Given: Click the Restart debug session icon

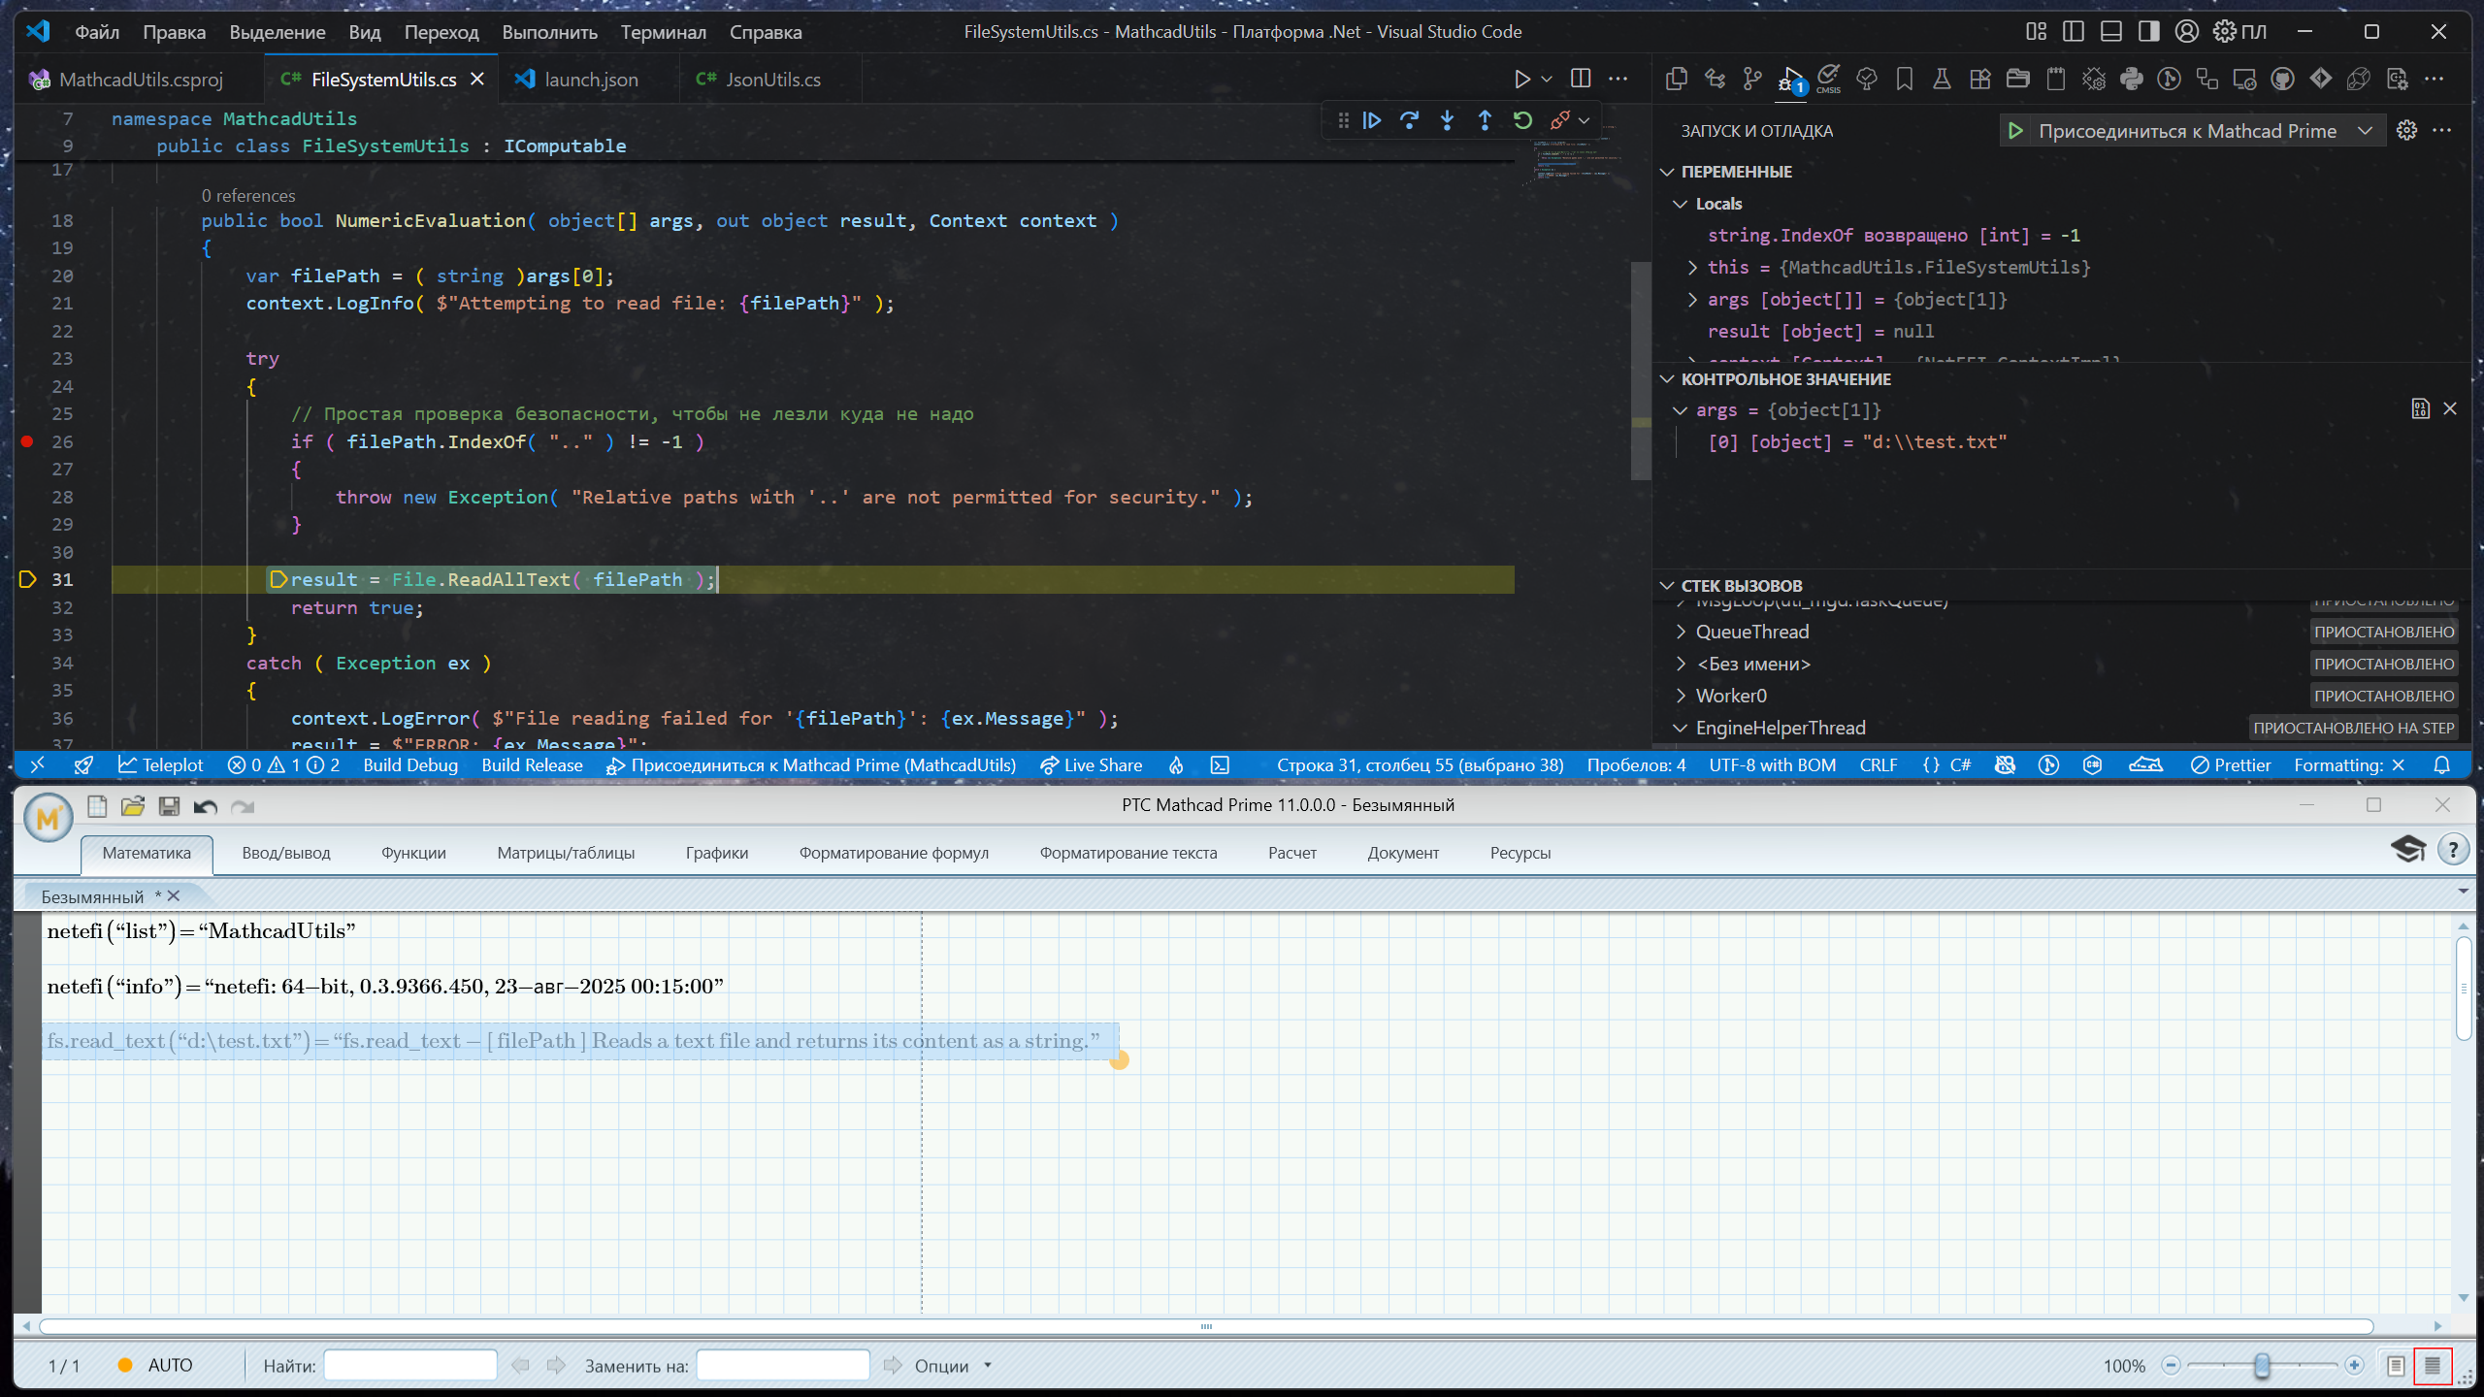Looking at the screenshot, I should point(1522,120).
